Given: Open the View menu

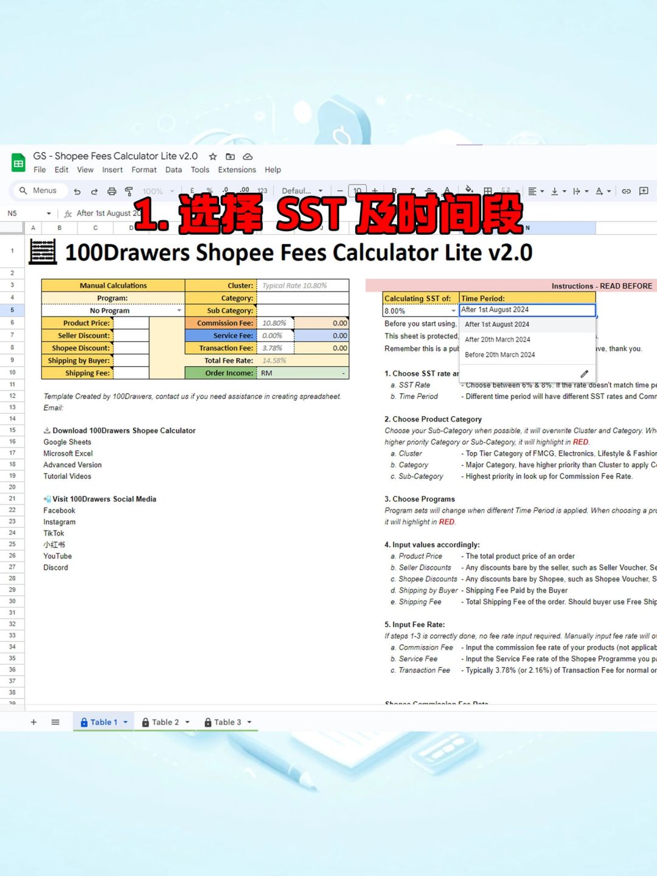Looking at the screenshot, I should 85,170.
